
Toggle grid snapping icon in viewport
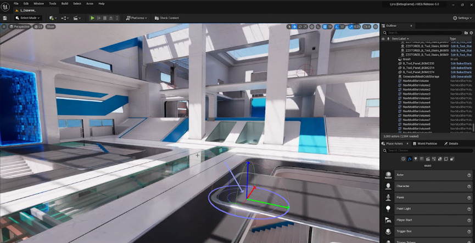point(325,27)
